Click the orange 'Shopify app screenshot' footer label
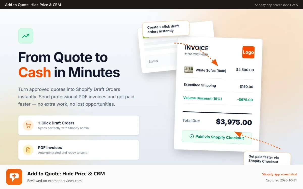The width and height of the screenshot is (303, 189). [279, 174]
